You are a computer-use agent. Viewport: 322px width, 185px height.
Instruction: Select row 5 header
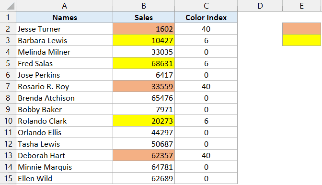coord(8,63)
